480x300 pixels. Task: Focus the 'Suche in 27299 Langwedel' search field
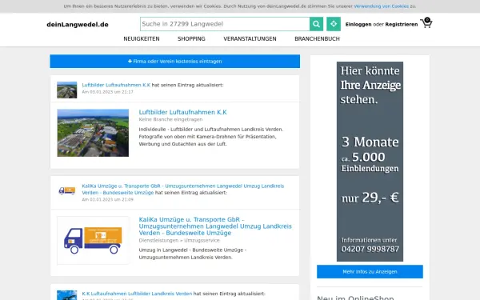coord(225,24)
